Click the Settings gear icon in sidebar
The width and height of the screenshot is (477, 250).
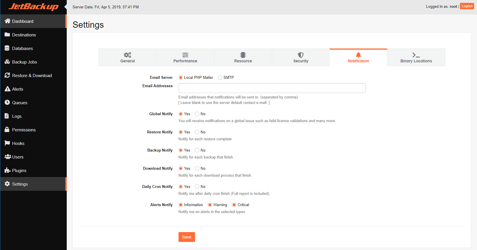(x=7, y=184)
